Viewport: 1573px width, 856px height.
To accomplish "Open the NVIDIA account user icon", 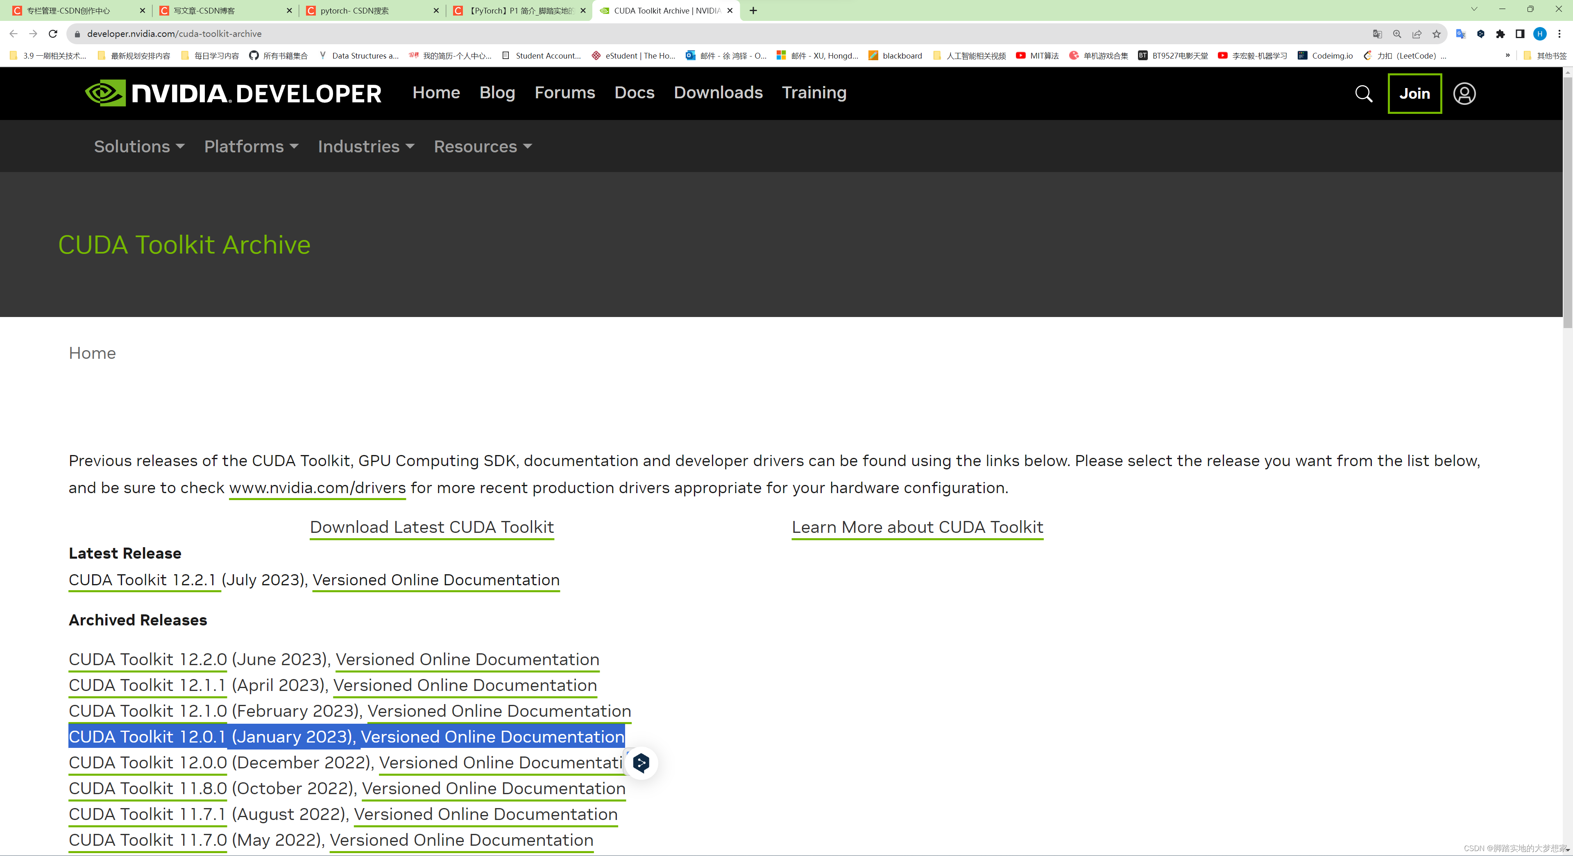I will coord(1464,93).
